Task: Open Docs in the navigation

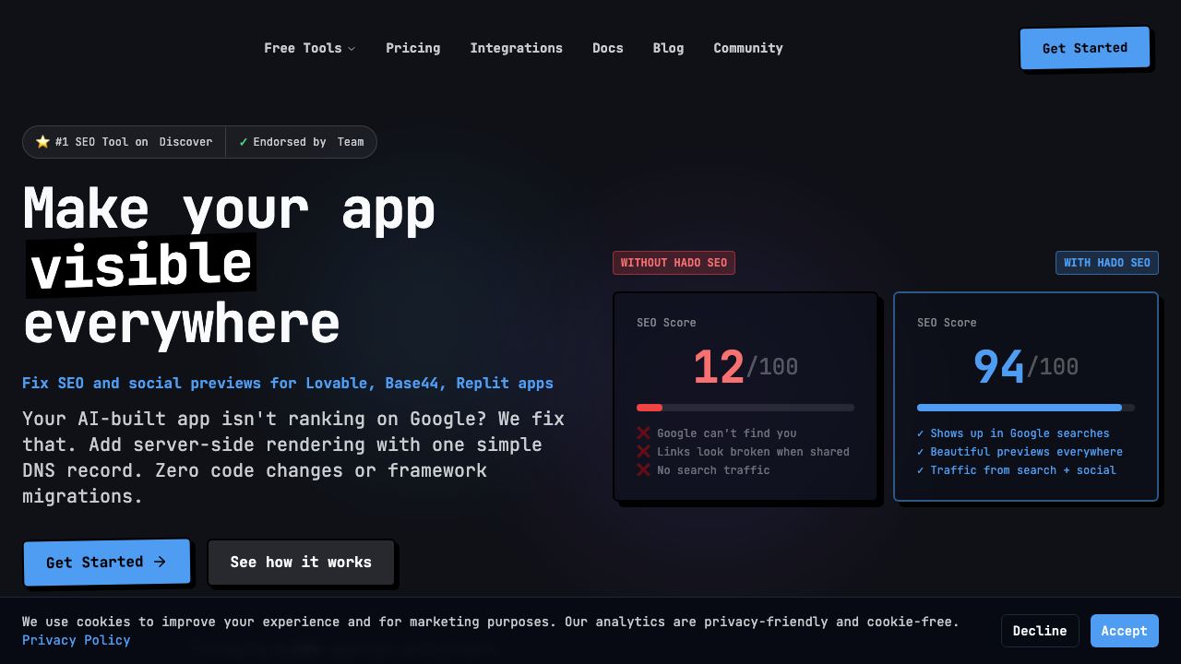Action: point(607,48)
